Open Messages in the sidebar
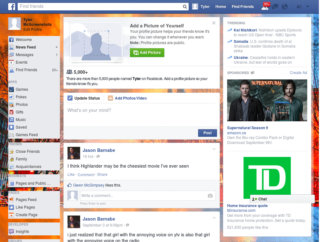The height and width of the screenshot is (242, 323). pos(34,55)
